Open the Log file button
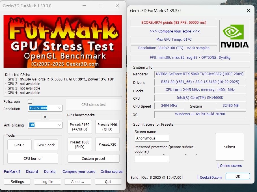Image resolution: width=257 pixels, height=192 pixels. point(47,182)
